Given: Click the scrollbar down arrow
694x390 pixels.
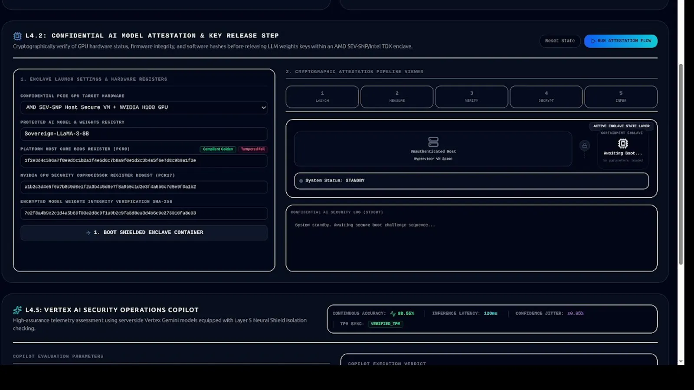Looking at the screenshot, I should [x=681, y=361].
